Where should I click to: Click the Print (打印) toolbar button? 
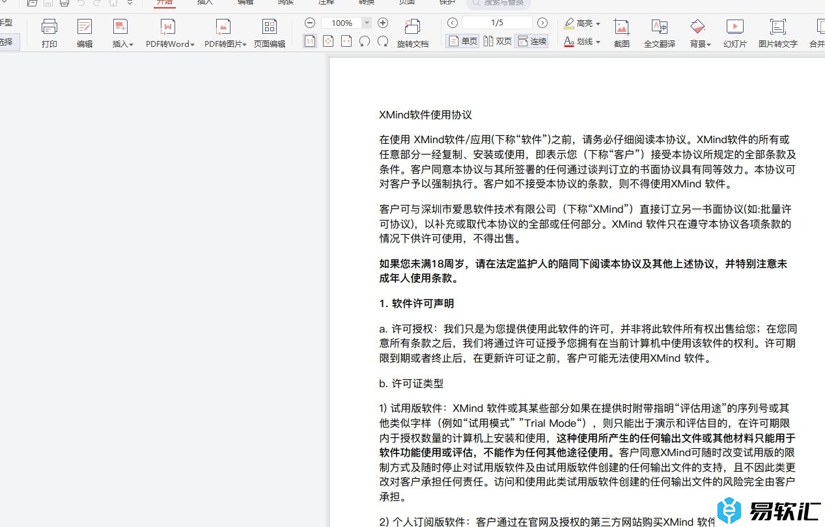49,33
